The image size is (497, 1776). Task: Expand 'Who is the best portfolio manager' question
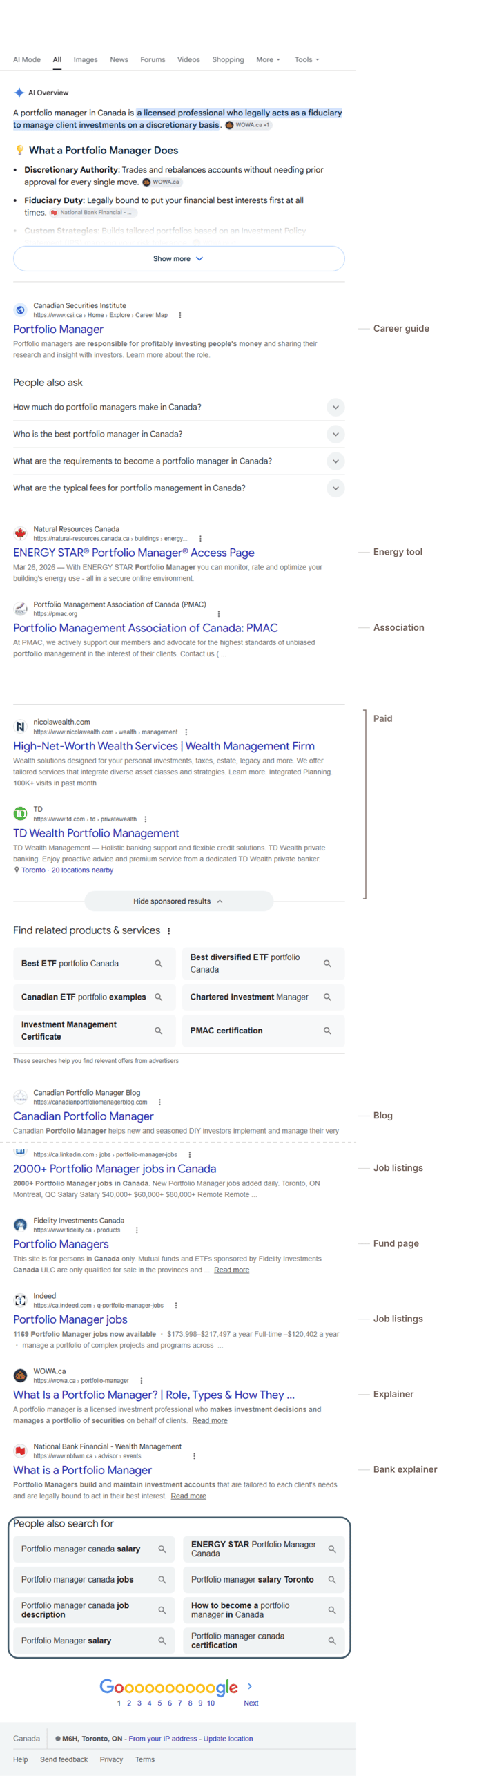(x=179, y=434)
